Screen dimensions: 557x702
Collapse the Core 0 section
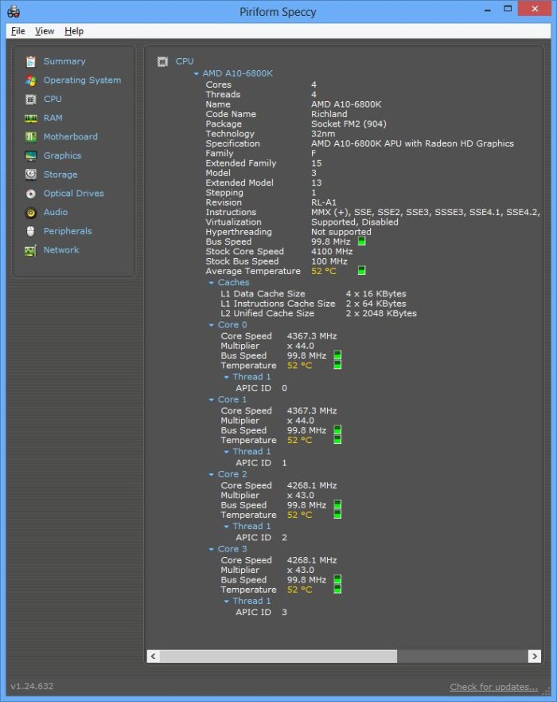tap(211, 324)
